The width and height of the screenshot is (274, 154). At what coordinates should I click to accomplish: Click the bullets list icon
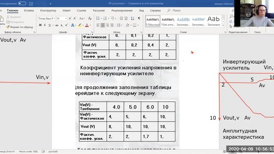98,18
